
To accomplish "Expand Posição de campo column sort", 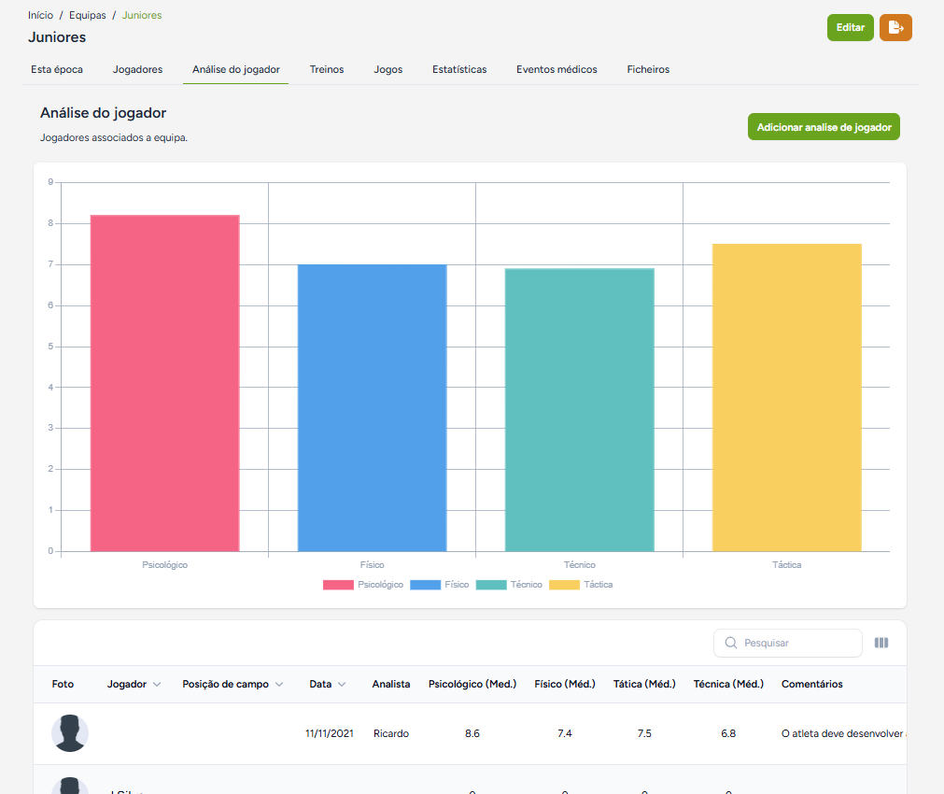I will coord(279,685).
